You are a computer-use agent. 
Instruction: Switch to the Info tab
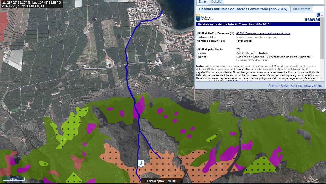point(202,2)
